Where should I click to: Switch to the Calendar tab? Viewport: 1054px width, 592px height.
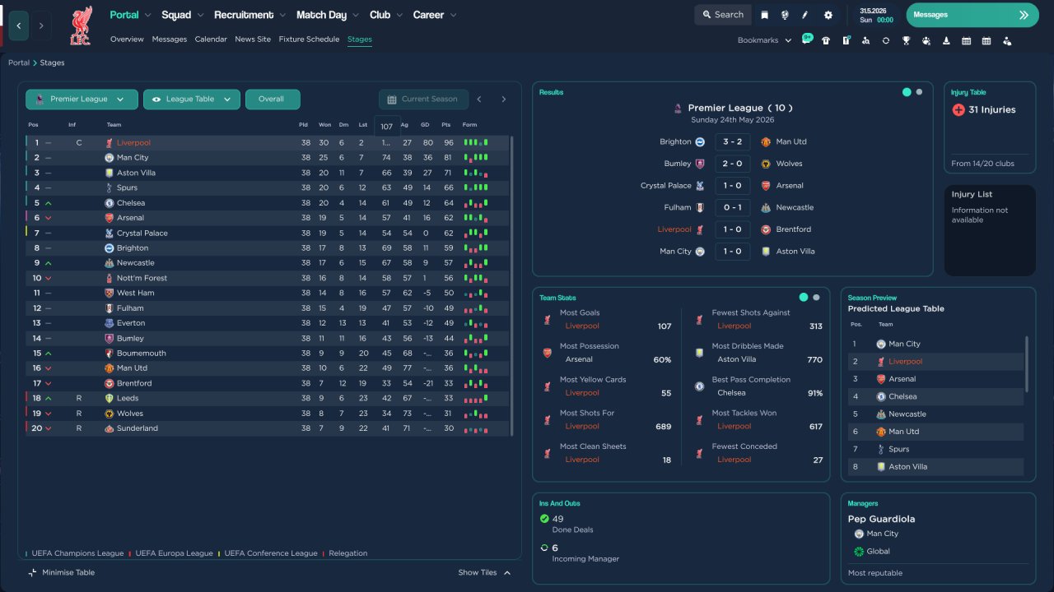211,39
